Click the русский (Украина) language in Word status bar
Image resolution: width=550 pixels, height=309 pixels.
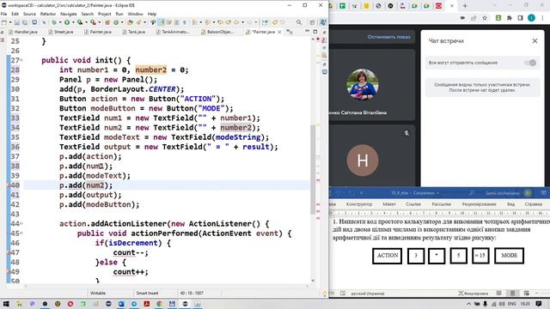click(367, 294)
